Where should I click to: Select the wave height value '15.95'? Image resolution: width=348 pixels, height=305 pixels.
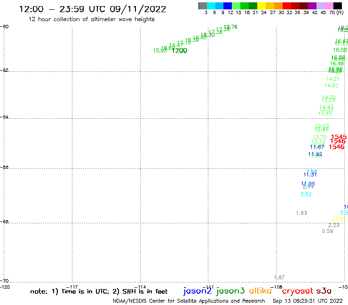pyautogui.click(x=160, y=51)
